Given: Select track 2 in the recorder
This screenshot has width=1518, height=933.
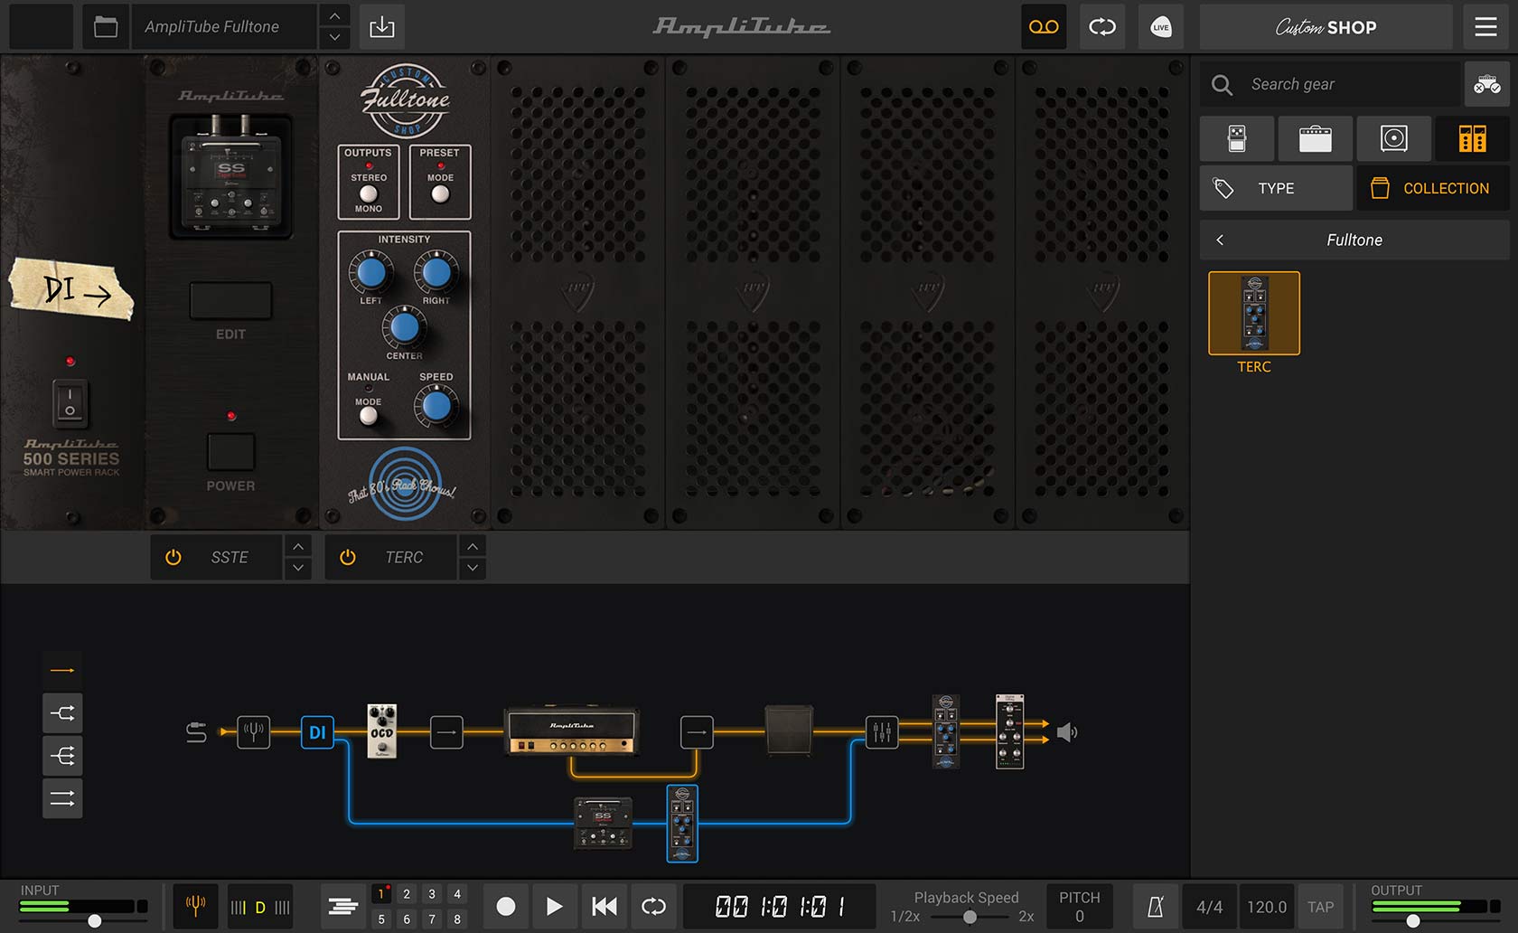Looking at the screenshot, I should (x=407, y=894).
